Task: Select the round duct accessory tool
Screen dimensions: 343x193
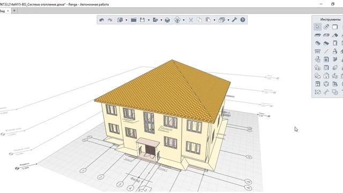Action: (335, 68)
